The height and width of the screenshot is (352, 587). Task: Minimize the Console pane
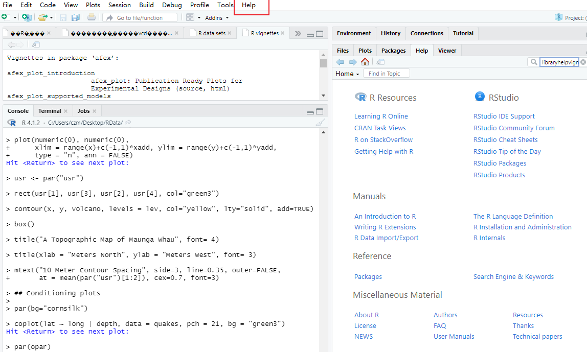pyautogui.click(x=310, y=112)
